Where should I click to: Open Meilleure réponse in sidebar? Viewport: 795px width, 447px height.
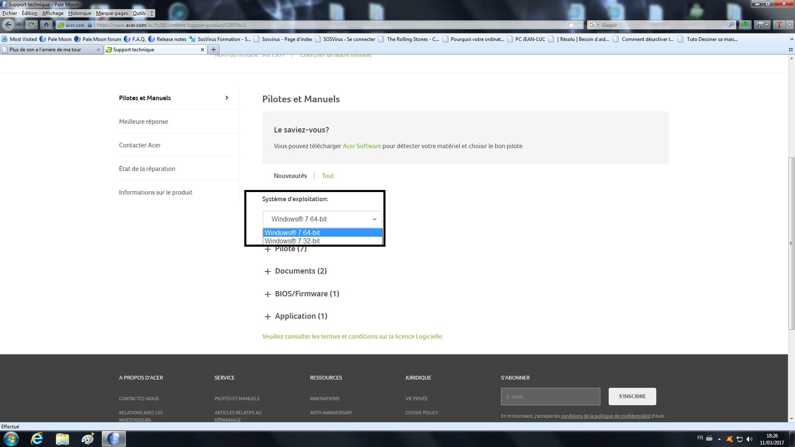tap(144, 122)
